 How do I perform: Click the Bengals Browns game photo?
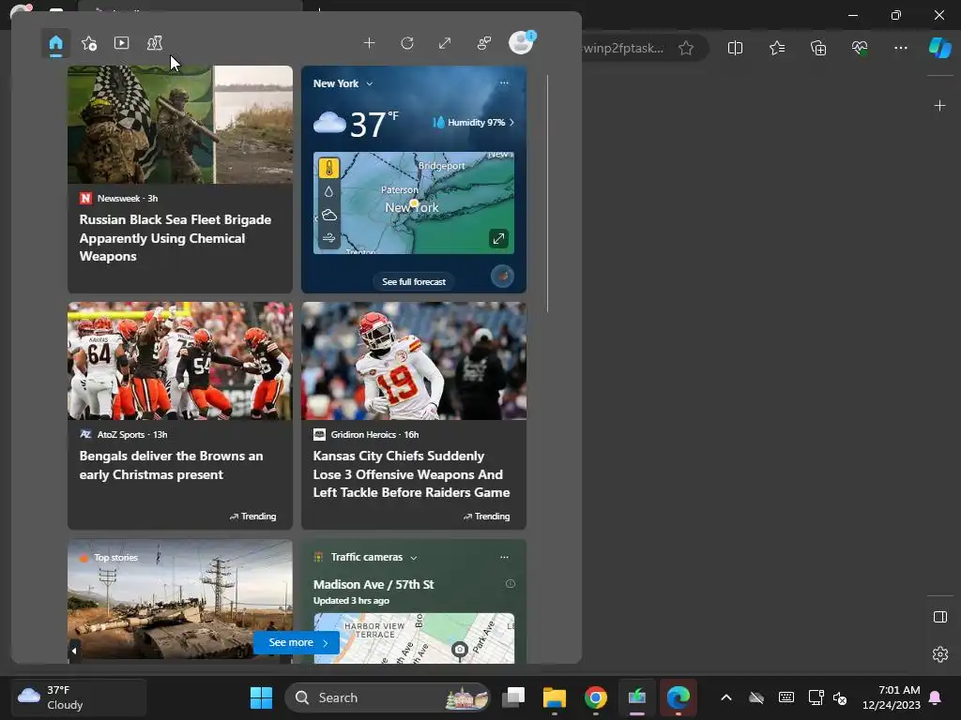[x=180, y=361]
